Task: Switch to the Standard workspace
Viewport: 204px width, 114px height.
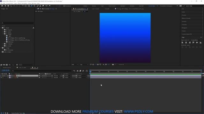Action: click(122, 6)
